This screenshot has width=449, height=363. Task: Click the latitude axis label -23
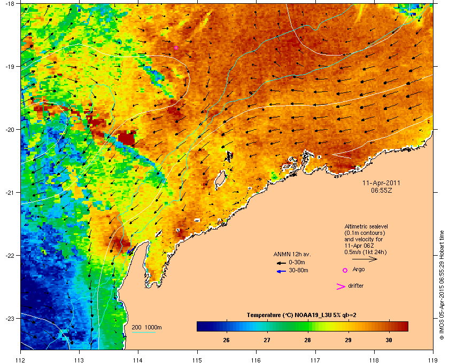point(10,318)
